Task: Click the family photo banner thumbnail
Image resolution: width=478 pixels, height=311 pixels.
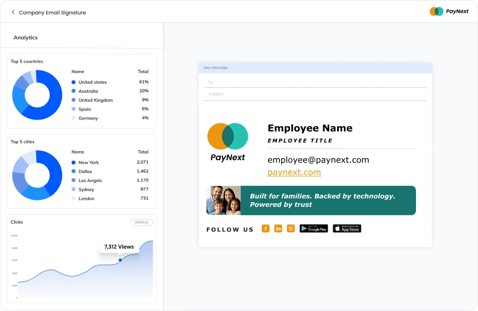Action: pyautogui.click(x=224, y=200)
